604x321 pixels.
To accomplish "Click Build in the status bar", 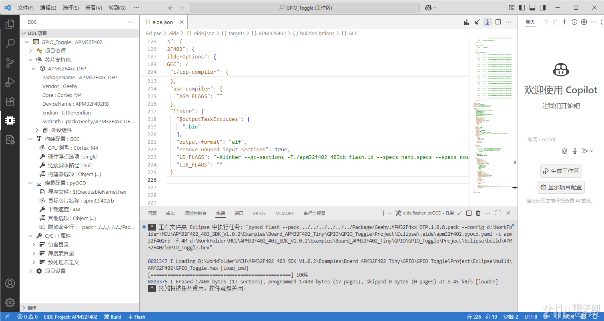I will pos(112,317).
